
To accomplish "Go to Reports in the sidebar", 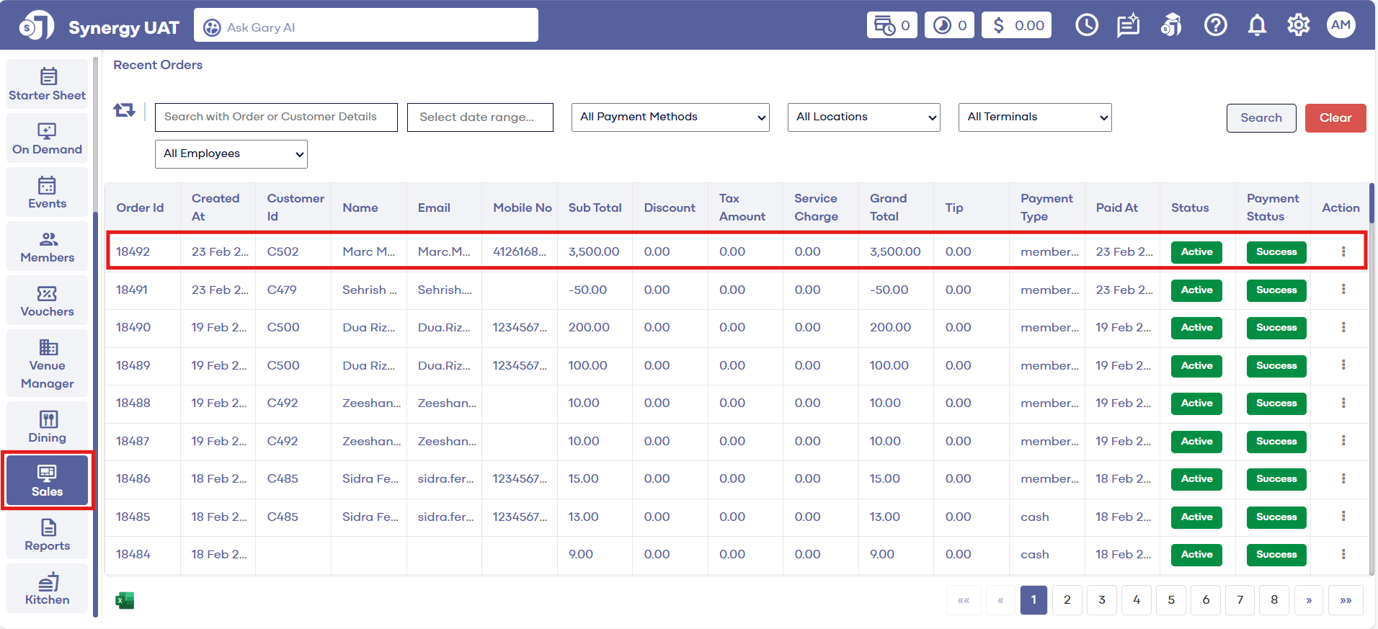I will tap(48, 535).
